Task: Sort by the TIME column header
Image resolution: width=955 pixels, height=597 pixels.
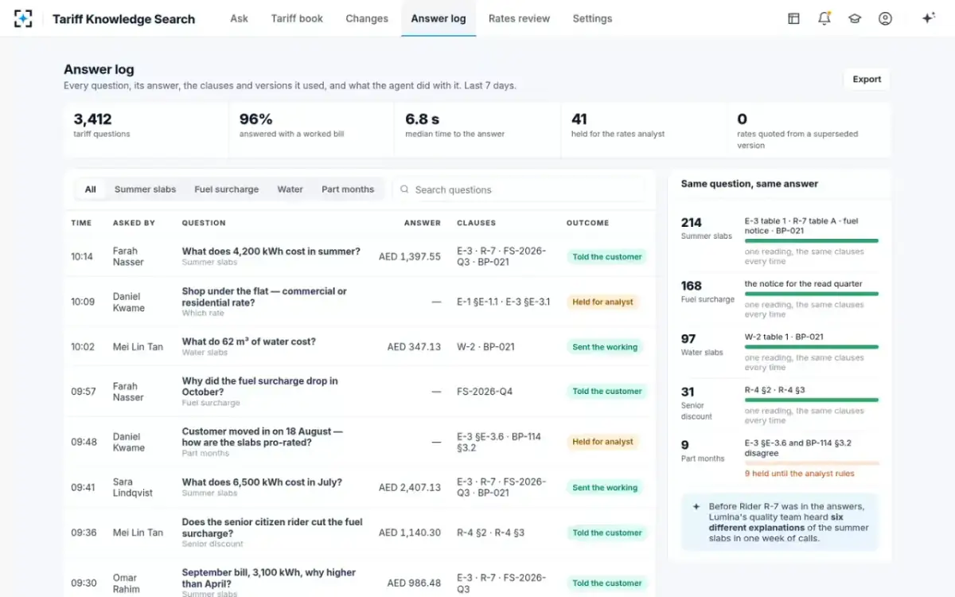Action: click(x=81, y=223)
